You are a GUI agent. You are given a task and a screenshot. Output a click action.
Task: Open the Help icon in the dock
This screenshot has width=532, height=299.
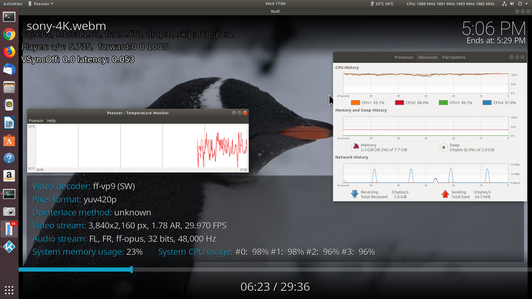point(9,158)
